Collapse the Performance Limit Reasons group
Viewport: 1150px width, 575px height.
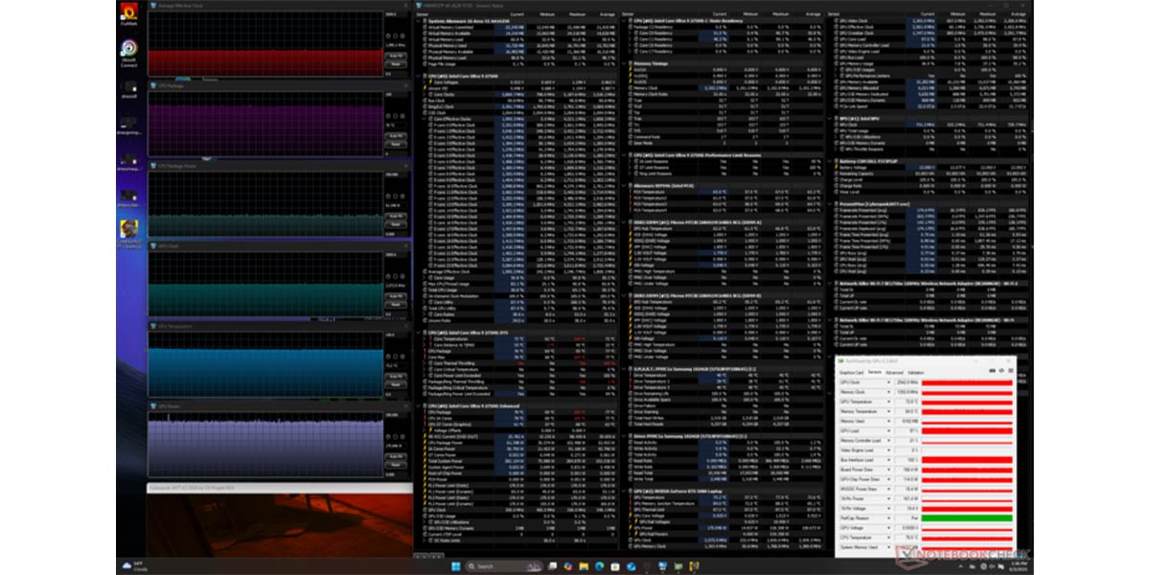(625, 154)
